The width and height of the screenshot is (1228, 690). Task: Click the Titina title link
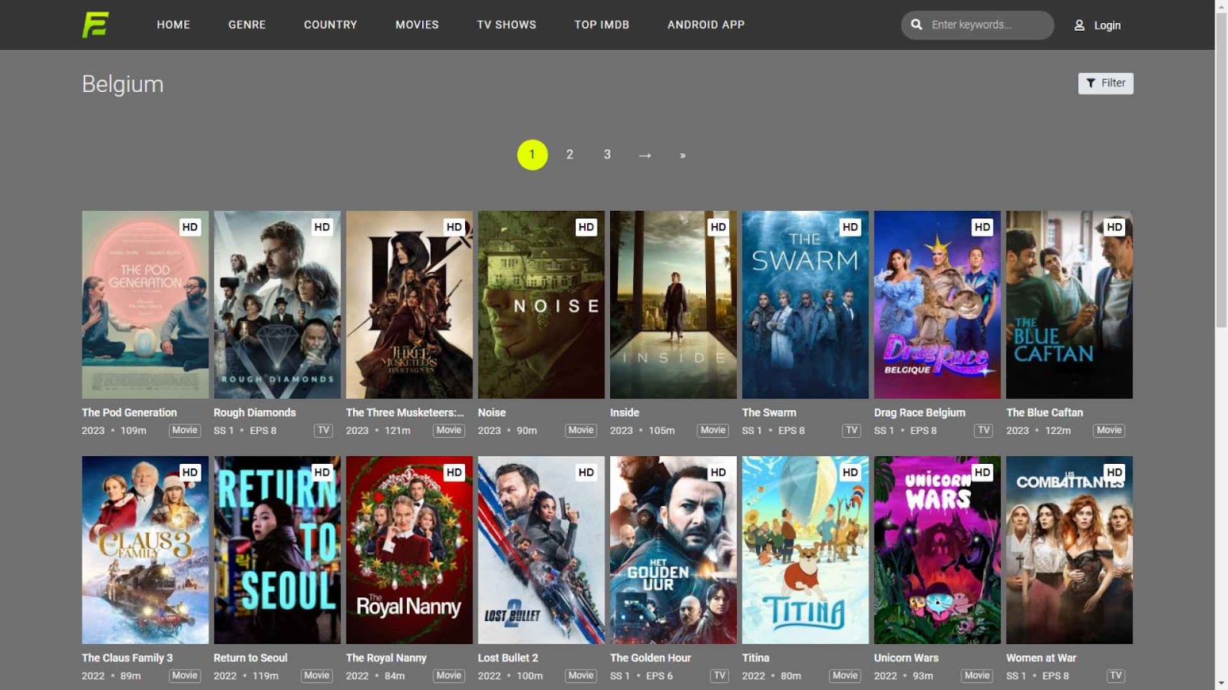pyautogui.click(x=756, y=658)
